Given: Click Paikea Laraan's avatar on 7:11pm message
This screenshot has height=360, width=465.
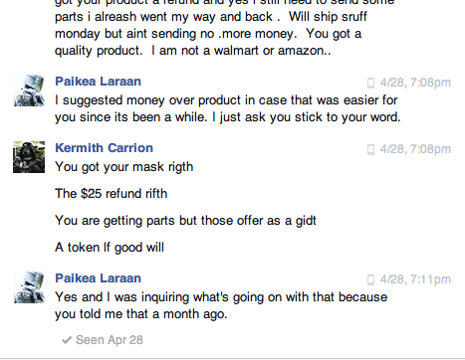Looking at the screenshot, I should click(29, 287).
